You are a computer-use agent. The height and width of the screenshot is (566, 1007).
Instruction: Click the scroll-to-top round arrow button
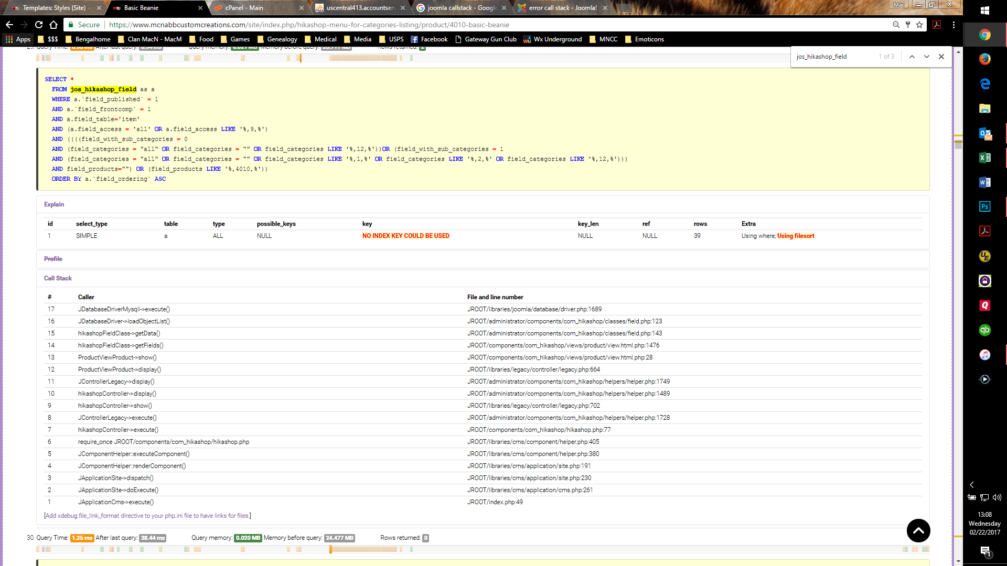point(918,531)
